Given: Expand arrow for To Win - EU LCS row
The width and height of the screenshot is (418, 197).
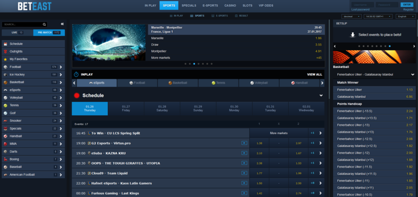Looking at the screenshot, I should (x=321, y=133).
